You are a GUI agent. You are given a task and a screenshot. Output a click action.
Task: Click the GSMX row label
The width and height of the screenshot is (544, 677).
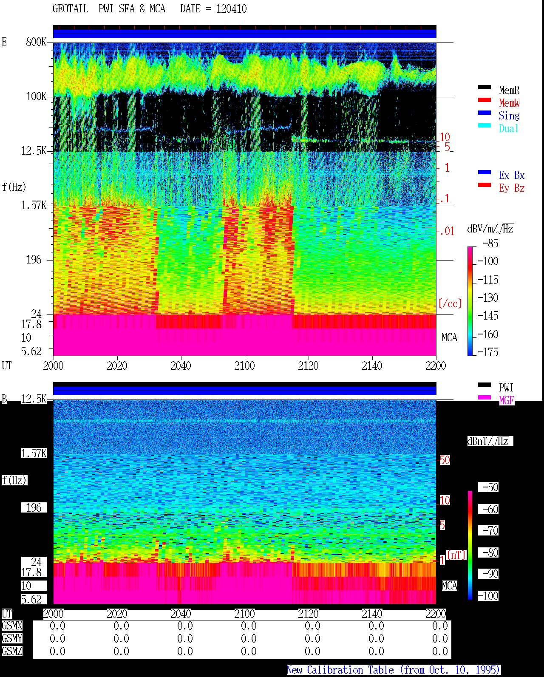(12, 626)
